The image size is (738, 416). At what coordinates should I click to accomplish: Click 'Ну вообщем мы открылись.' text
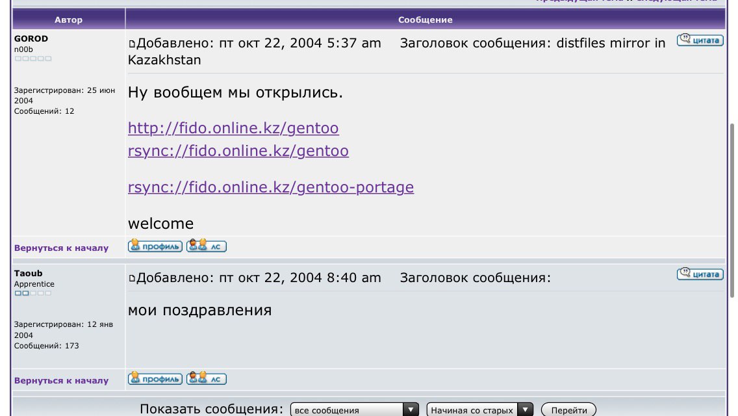[x=235, y=92]
